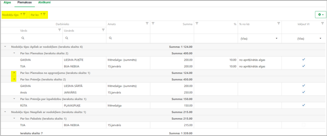Click the Vārds column header

pyautogui.click(x=24, y=31)
